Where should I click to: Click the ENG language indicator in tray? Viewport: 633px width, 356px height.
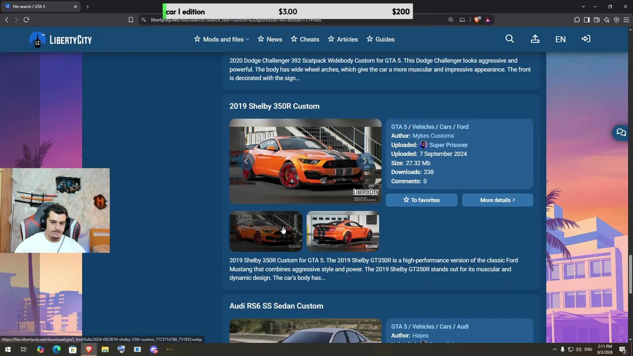[588, 350]
